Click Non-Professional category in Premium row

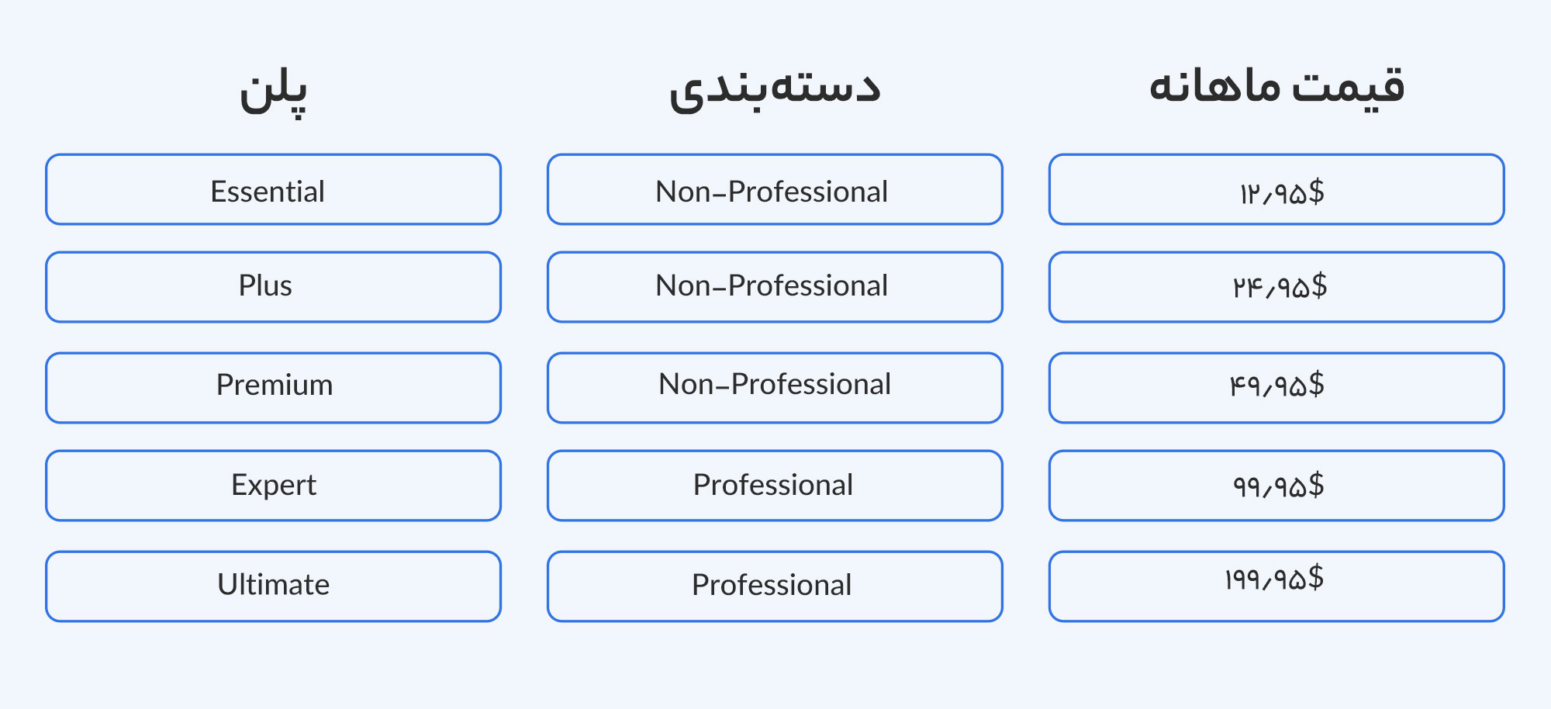click(774, 388)
